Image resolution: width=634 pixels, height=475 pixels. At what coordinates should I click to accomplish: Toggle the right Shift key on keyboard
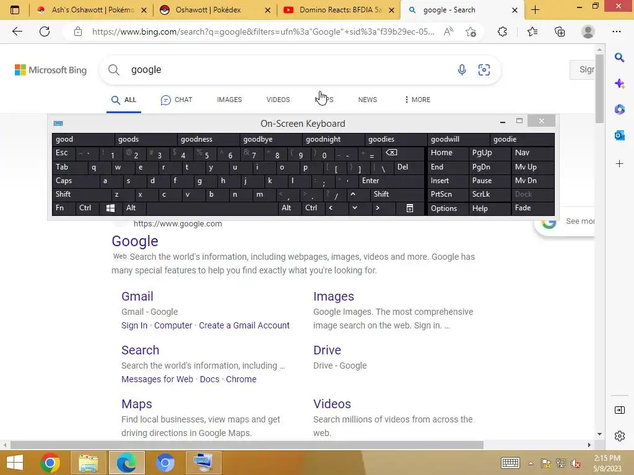397,194
